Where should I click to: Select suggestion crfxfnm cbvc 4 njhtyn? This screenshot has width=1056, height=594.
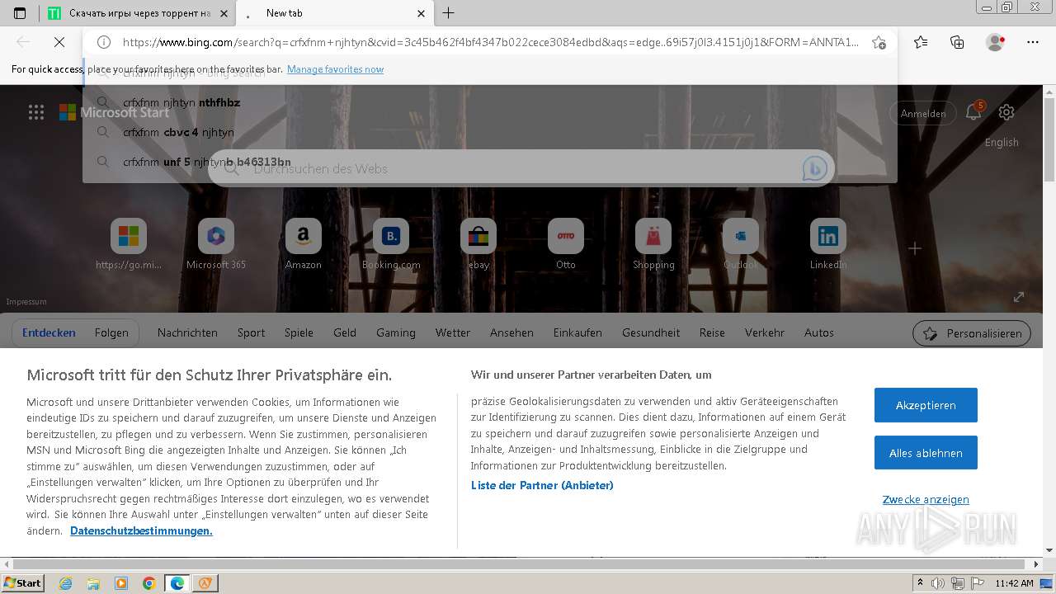(x=489, y=132)
